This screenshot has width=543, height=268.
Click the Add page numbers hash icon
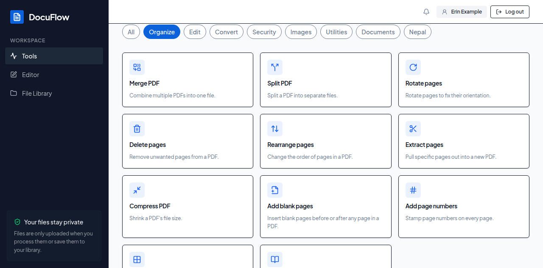[x=413, y=190]
